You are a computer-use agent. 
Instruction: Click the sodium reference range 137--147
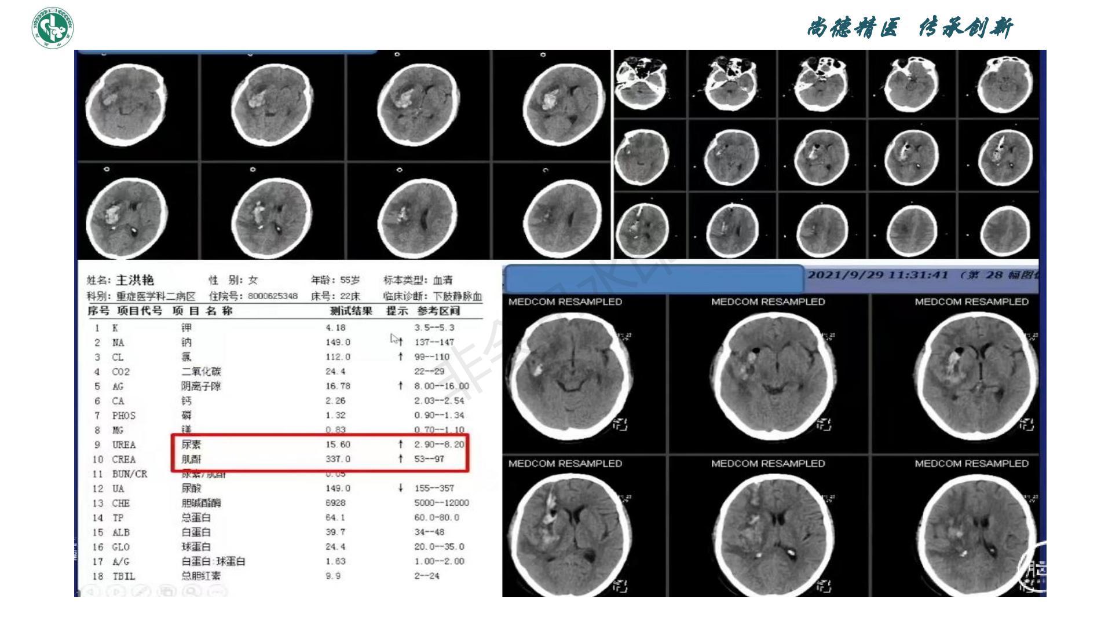click(x=434, y=342)
